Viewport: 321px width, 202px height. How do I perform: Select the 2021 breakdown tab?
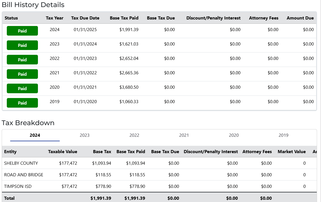pyautogui.click(x=184, y=135)
